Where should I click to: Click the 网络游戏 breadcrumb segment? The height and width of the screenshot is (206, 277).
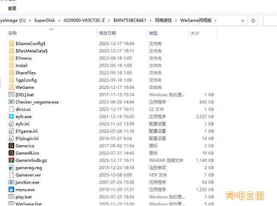163,21
